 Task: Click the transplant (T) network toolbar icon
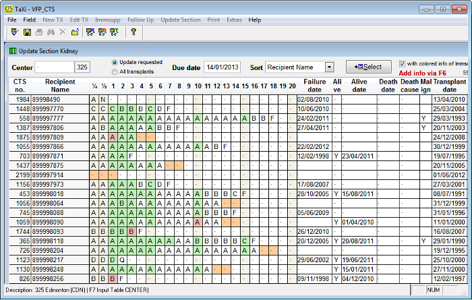point(115,32)
